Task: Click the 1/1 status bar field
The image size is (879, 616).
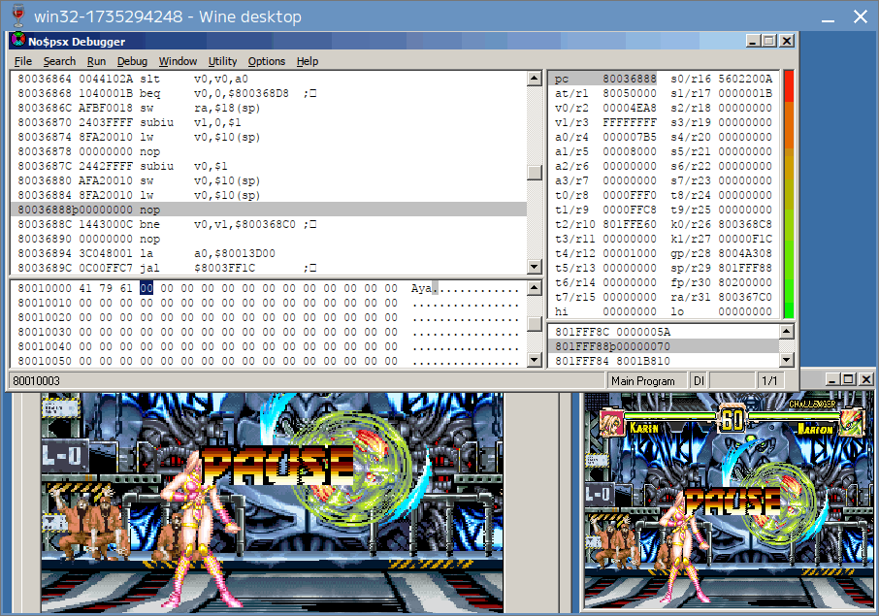Action: tap(769, 381)
